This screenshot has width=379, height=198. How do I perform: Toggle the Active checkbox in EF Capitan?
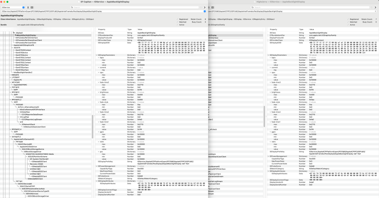[177, 25]
